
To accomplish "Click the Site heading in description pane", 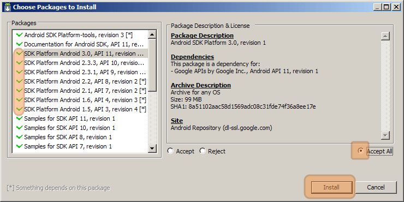I will click(x=177, y=121).
